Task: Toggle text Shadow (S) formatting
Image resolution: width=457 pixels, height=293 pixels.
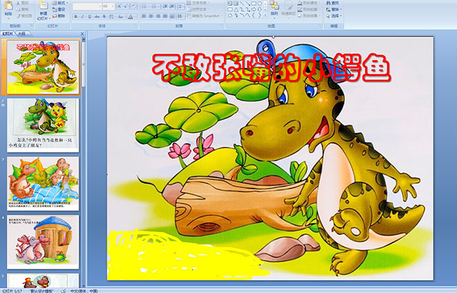Action: 104,16
